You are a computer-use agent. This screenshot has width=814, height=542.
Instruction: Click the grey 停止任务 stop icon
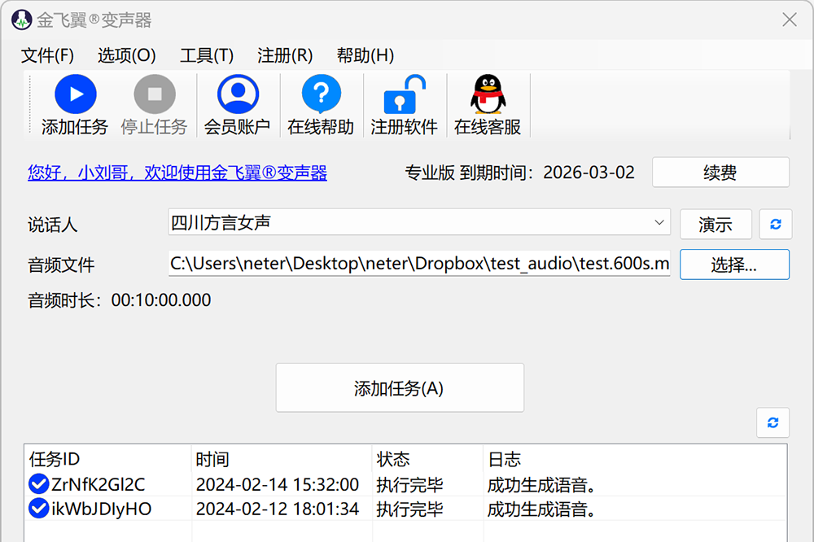(154, 95)
